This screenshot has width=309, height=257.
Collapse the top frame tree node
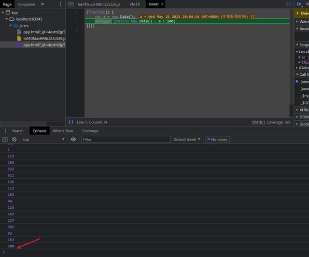click(x=3, y=13)
